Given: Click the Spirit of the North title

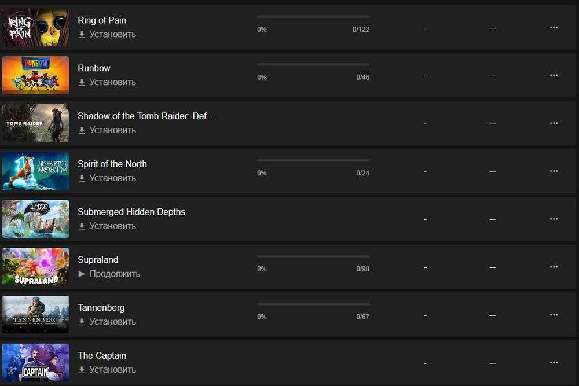Looking at the screenshot, I should click(112, 164).
